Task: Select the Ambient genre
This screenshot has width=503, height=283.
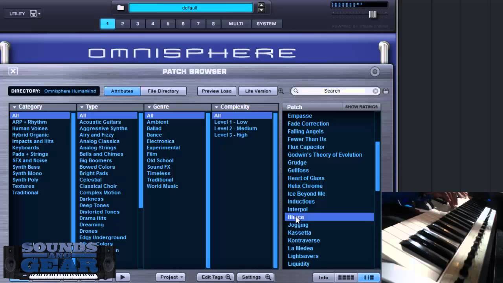Action: point(158,122)
